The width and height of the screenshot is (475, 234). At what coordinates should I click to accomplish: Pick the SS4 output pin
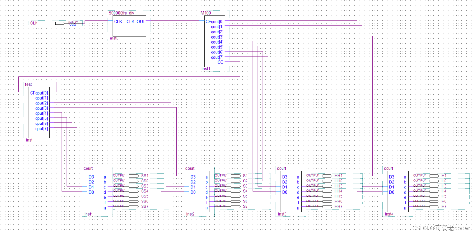click(x=134, y=191)
